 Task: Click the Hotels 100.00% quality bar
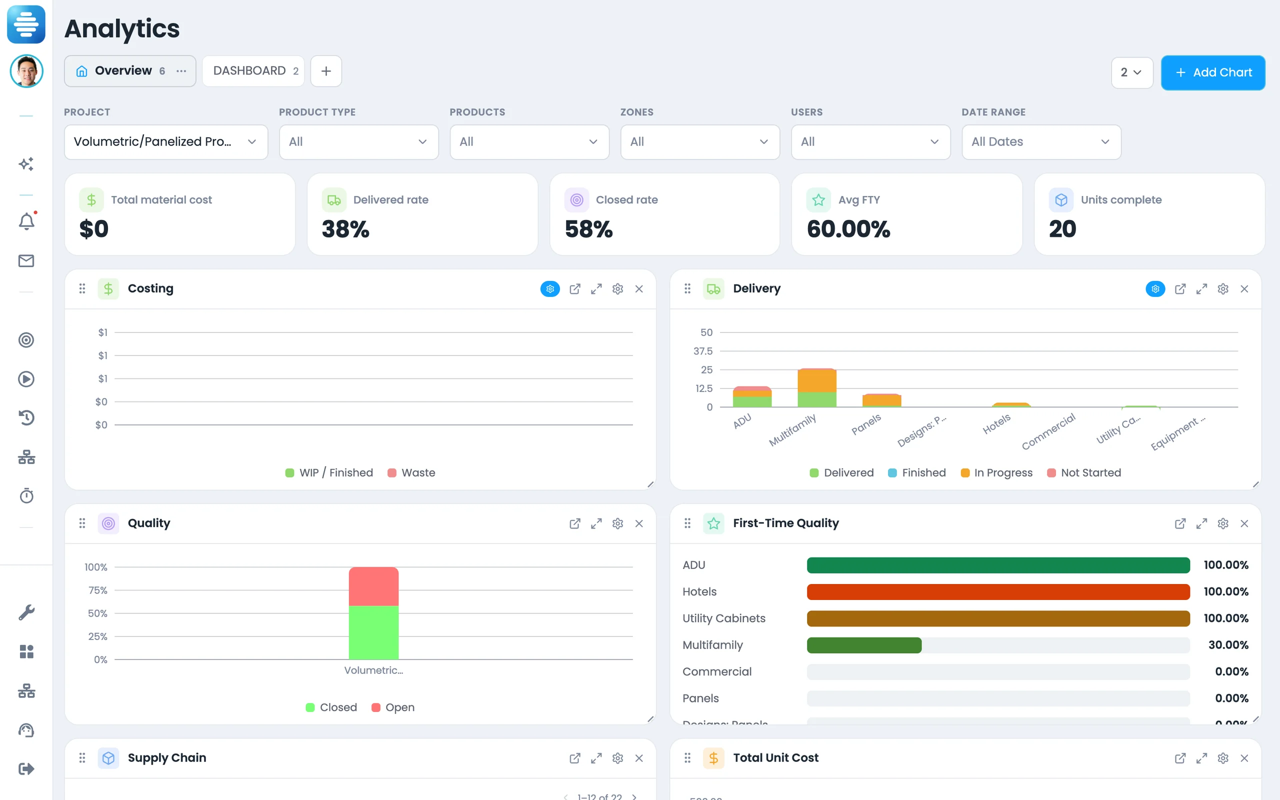(998, 591)
